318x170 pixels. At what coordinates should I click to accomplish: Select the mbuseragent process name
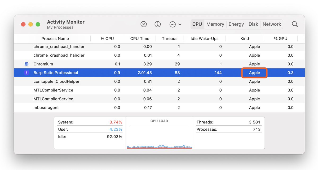tap(46, 108)
